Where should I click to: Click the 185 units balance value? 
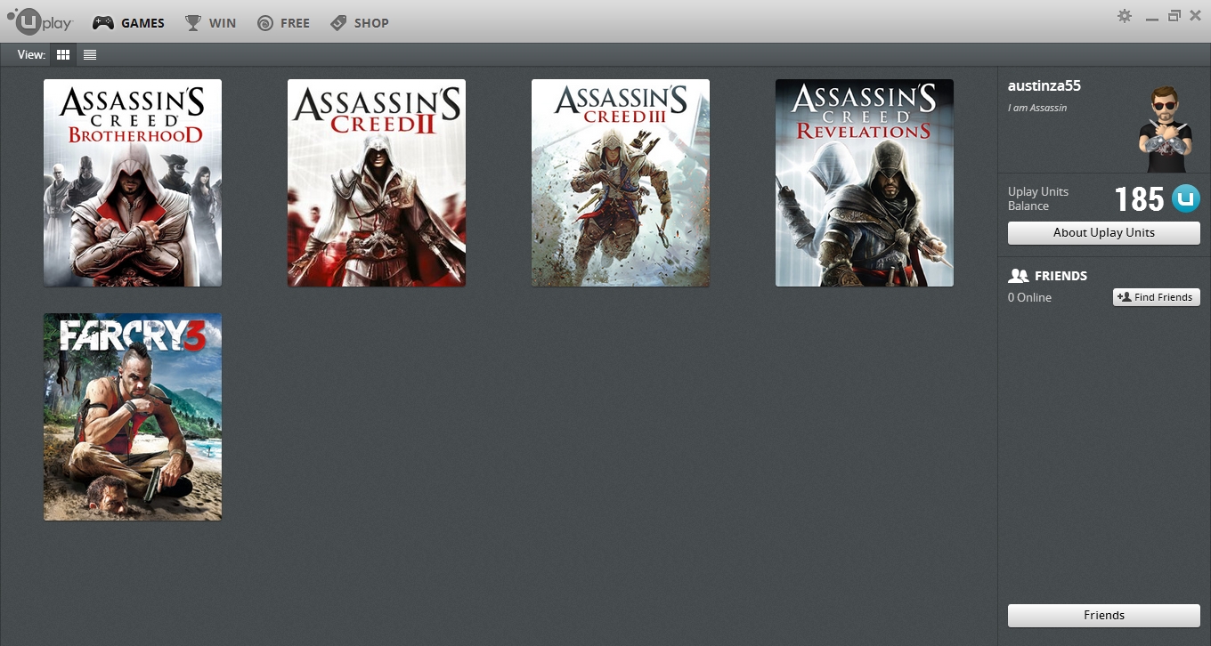click(1139, 199)
